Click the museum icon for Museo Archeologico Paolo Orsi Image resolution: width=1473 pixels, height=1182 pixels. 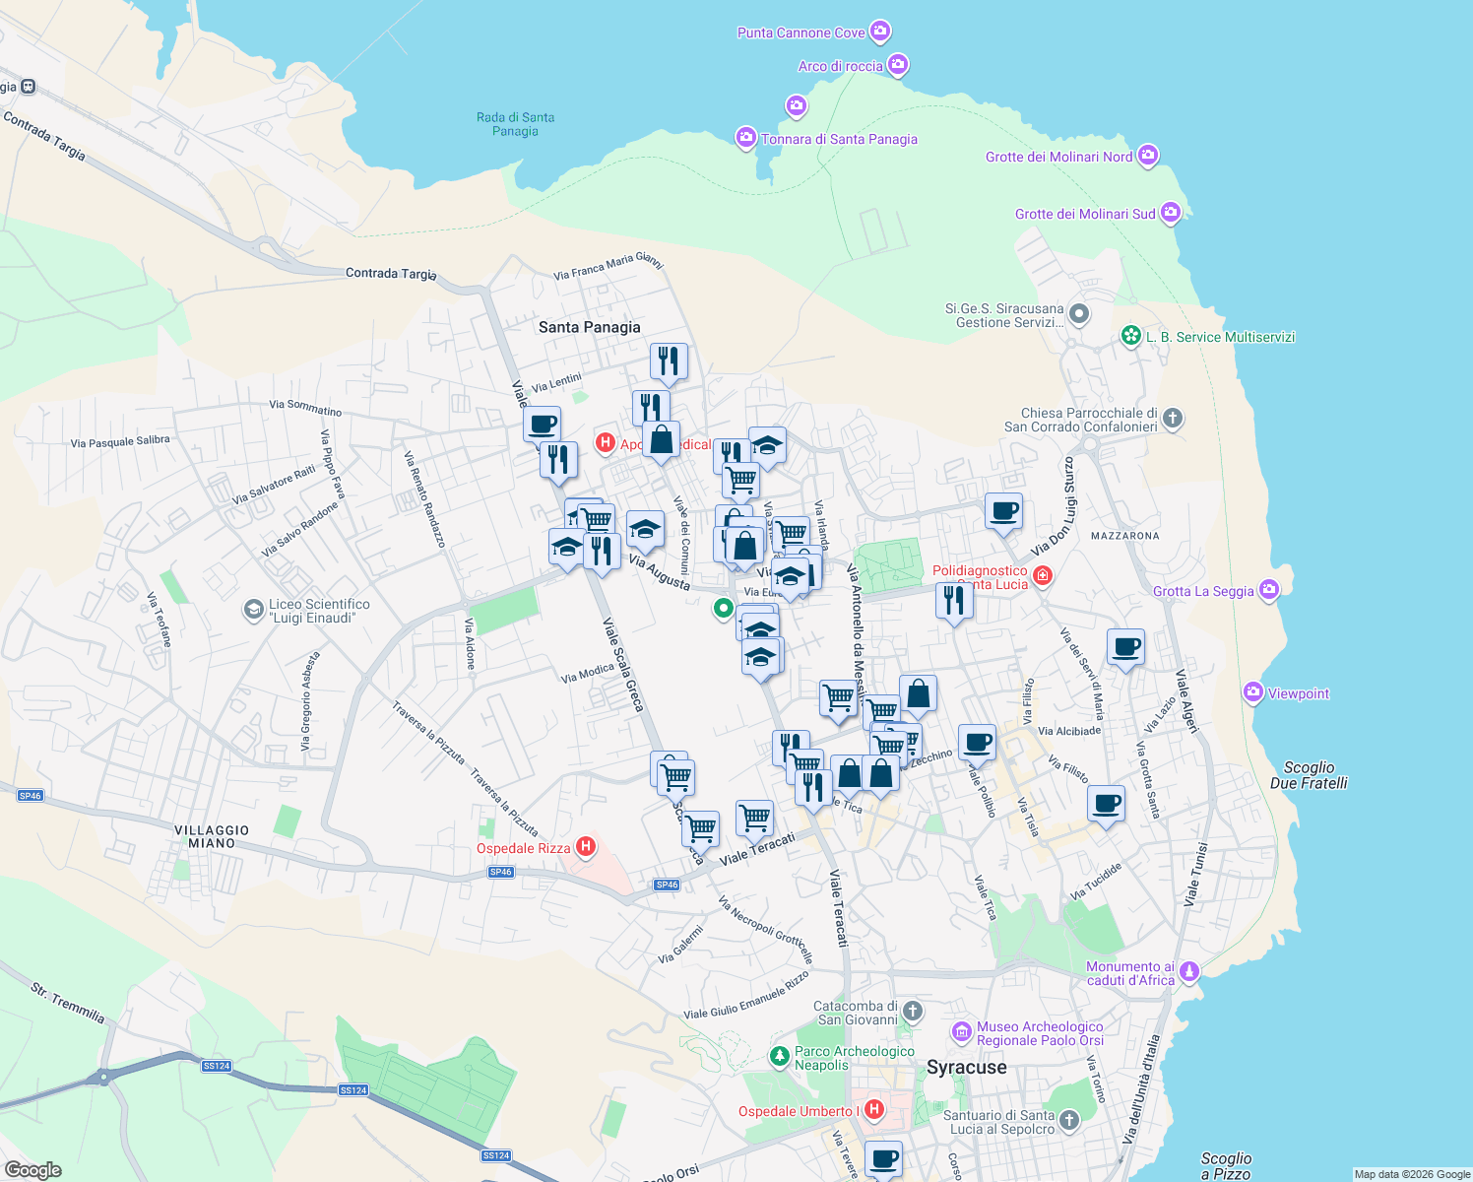point(960,1031)
